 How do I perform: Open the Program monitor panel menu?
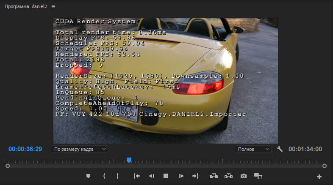53,7
